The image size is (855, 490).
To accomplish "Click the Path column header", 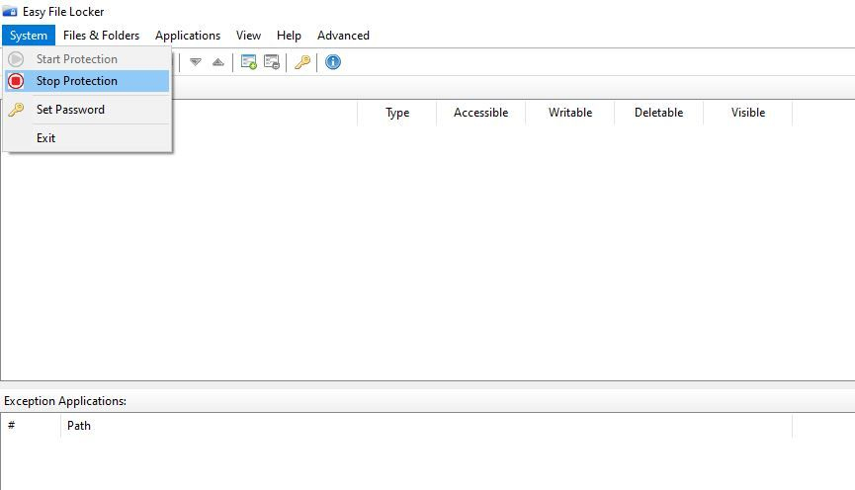I will click(x=426, y=426).
